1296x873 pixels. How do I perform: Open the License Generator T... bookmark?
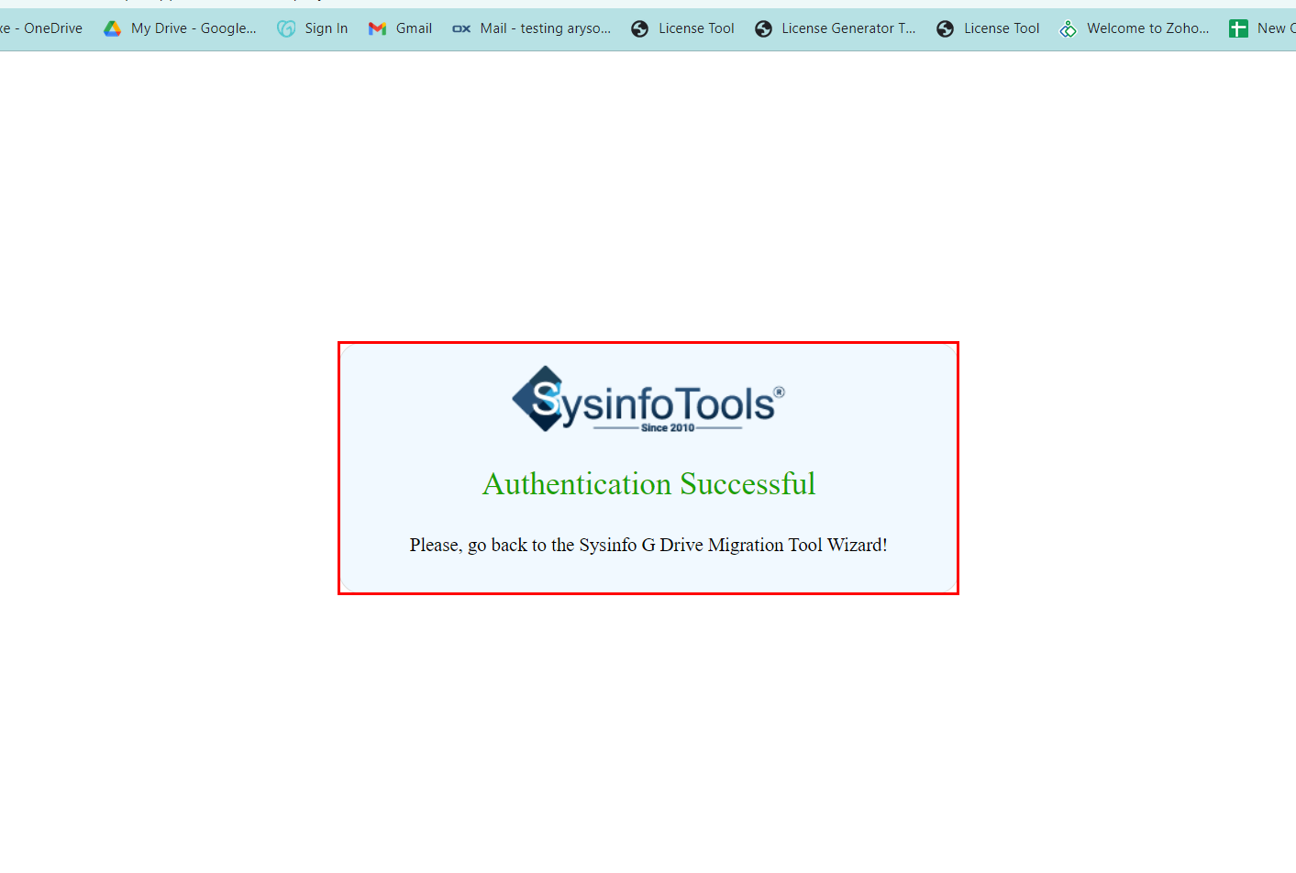pyautogui.click(x=836, y=28)
